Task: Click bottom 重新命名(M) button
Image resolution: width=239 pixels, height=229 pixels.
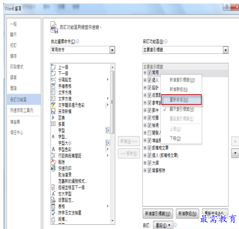Action: pyautogui.click(x=215, y=213)
